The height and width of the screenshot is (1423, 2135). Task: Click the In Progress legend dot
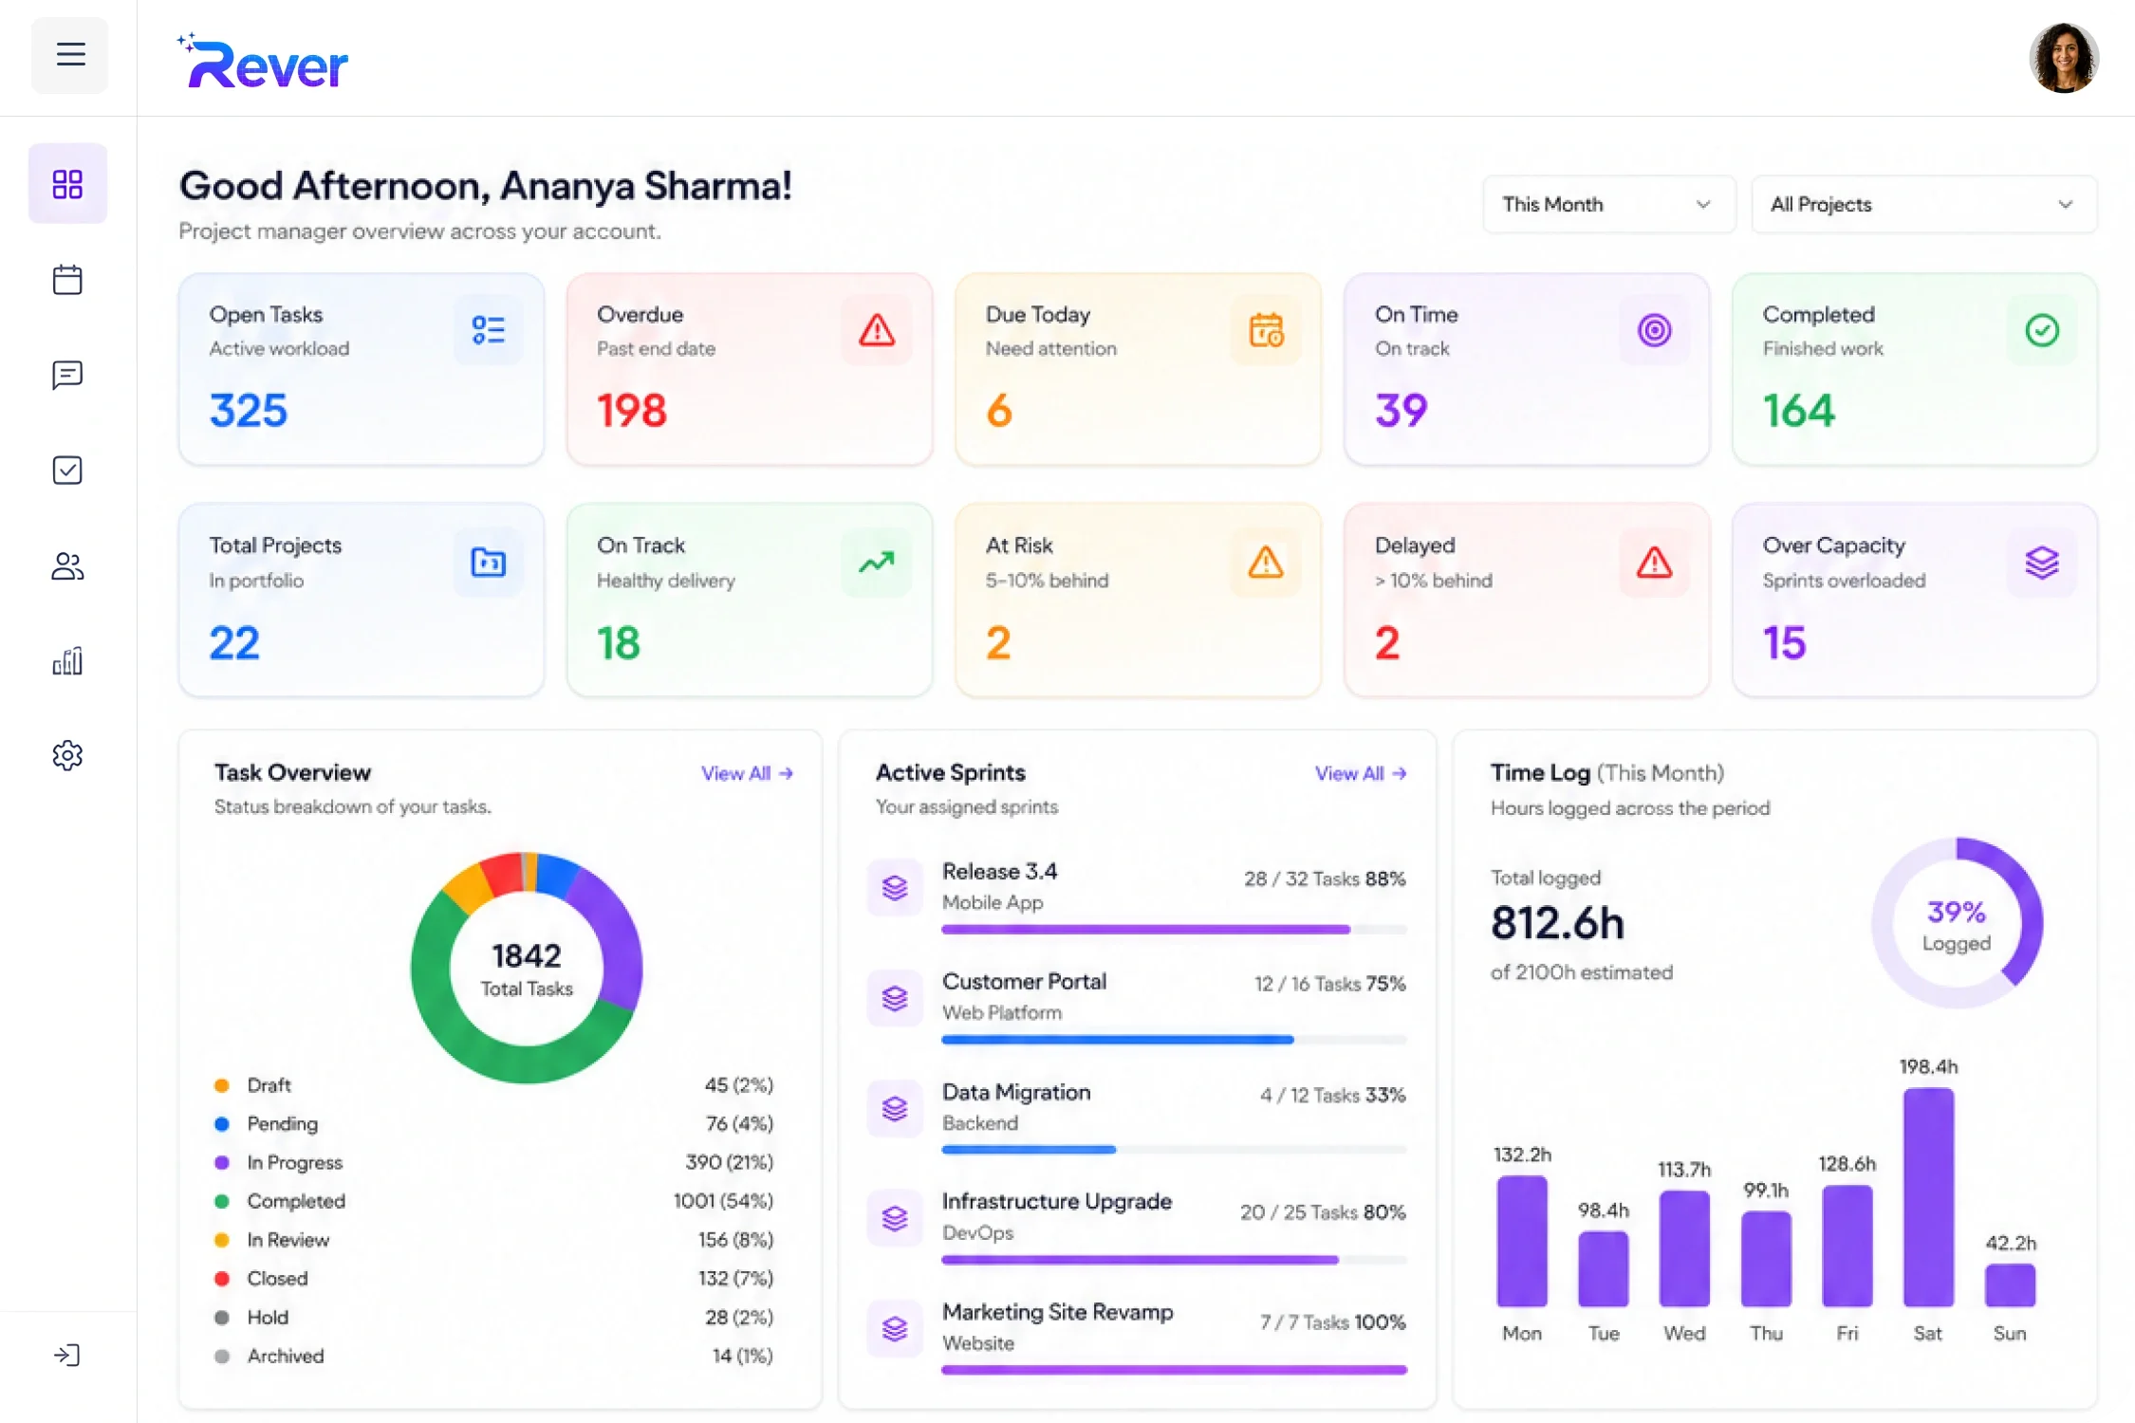222,1163
